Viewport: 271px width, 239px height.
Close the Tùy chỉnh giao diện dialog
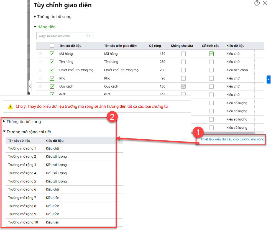click(x=265, y=3)
